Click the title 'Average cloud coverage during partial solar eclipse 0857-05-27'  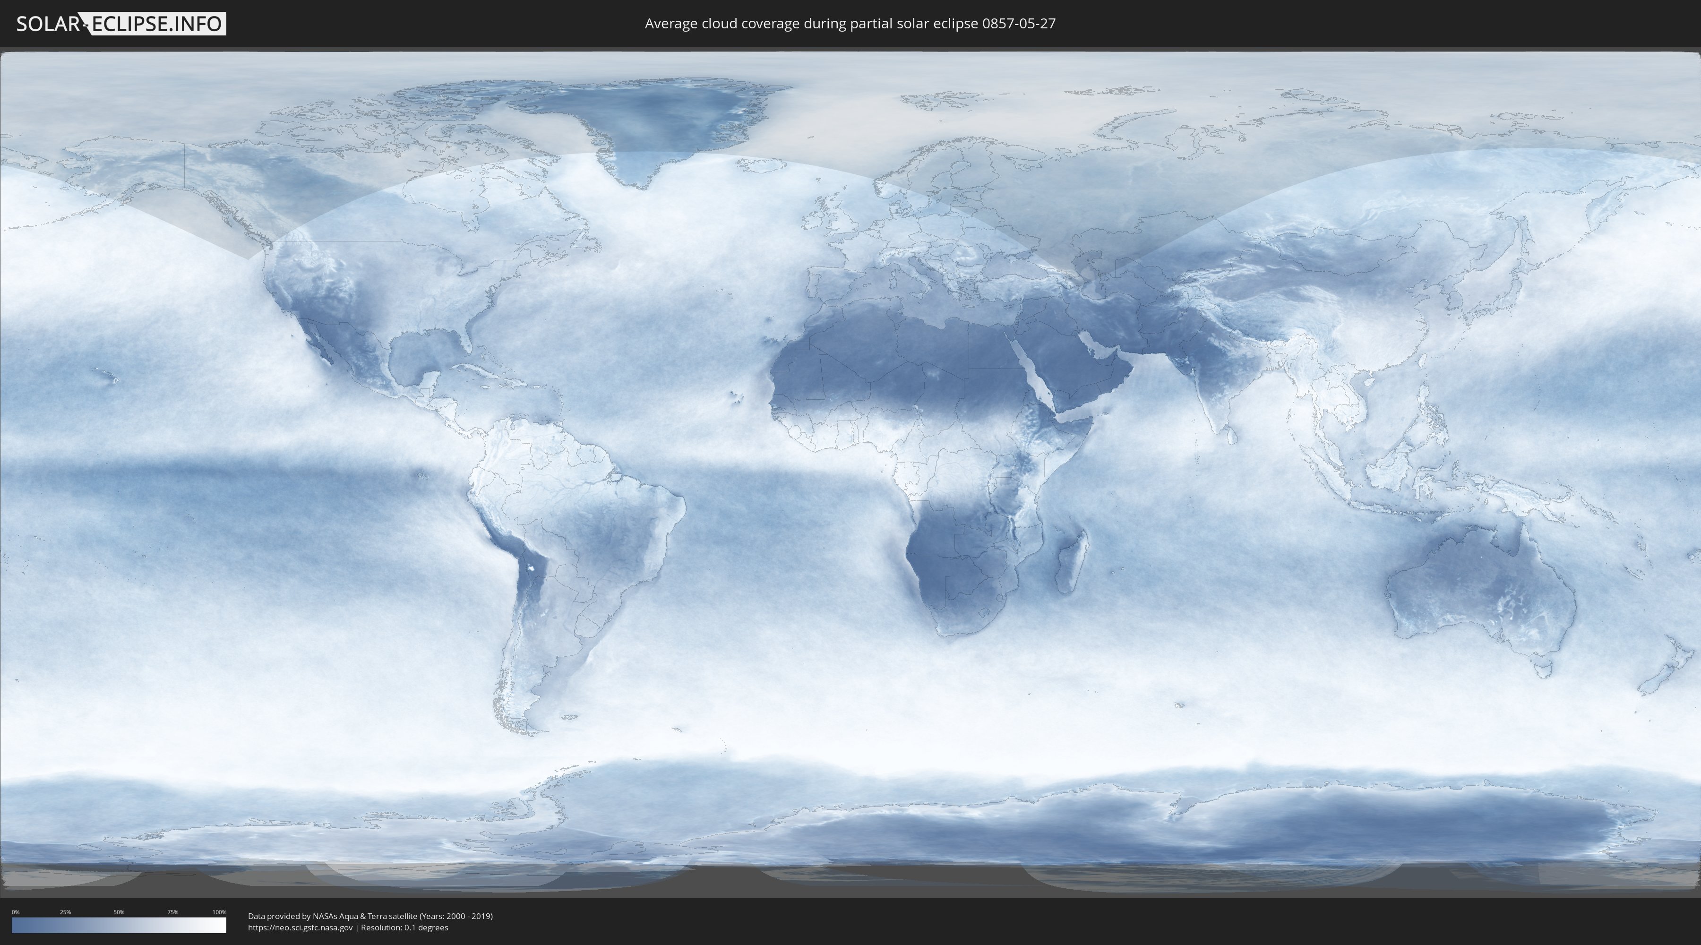tap(850, 24)
